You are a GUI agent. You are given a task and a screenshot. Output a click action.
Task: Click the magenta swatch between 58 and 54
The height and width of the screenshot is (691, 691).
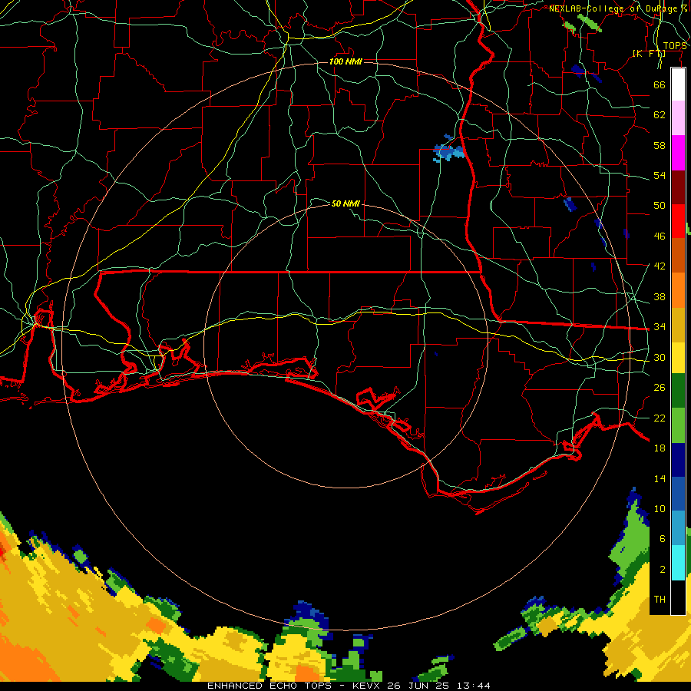coord(678,153)
